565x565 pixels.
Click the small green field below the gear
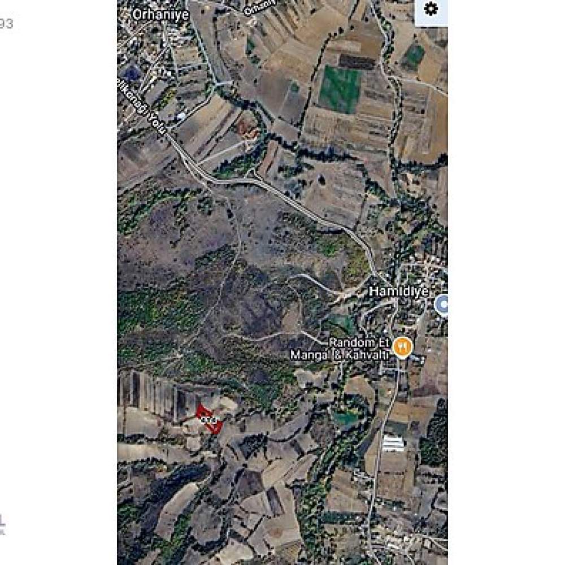tap(414, 56)
